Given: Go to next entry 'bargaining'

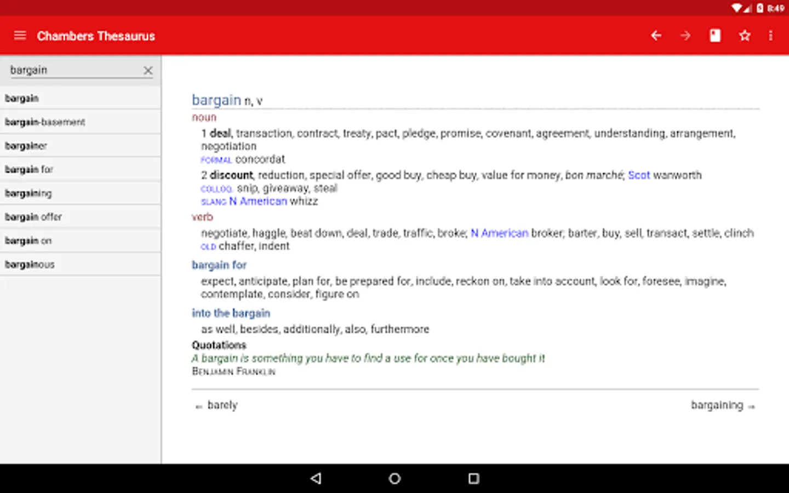Looking at the screenshot, I should (723, 405).
